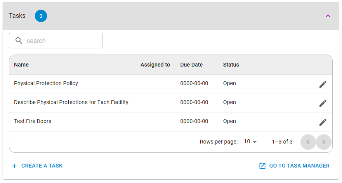342x183 pixels.
Task: Click Create a Task button
Action: coord(37,166)
